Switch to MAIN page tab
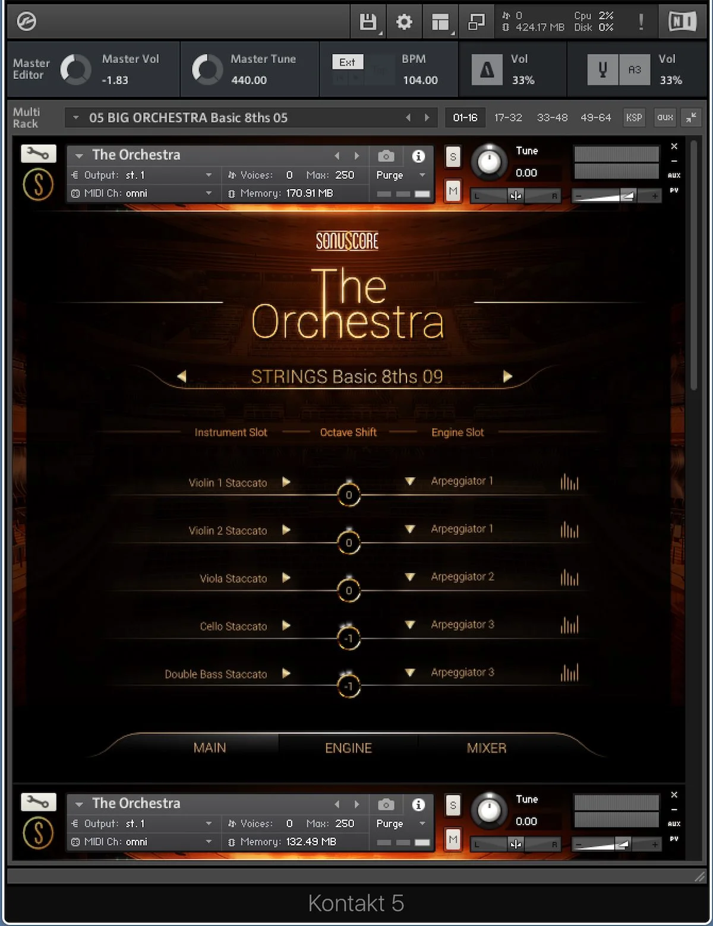713x926 pixels. pos(210,748)
